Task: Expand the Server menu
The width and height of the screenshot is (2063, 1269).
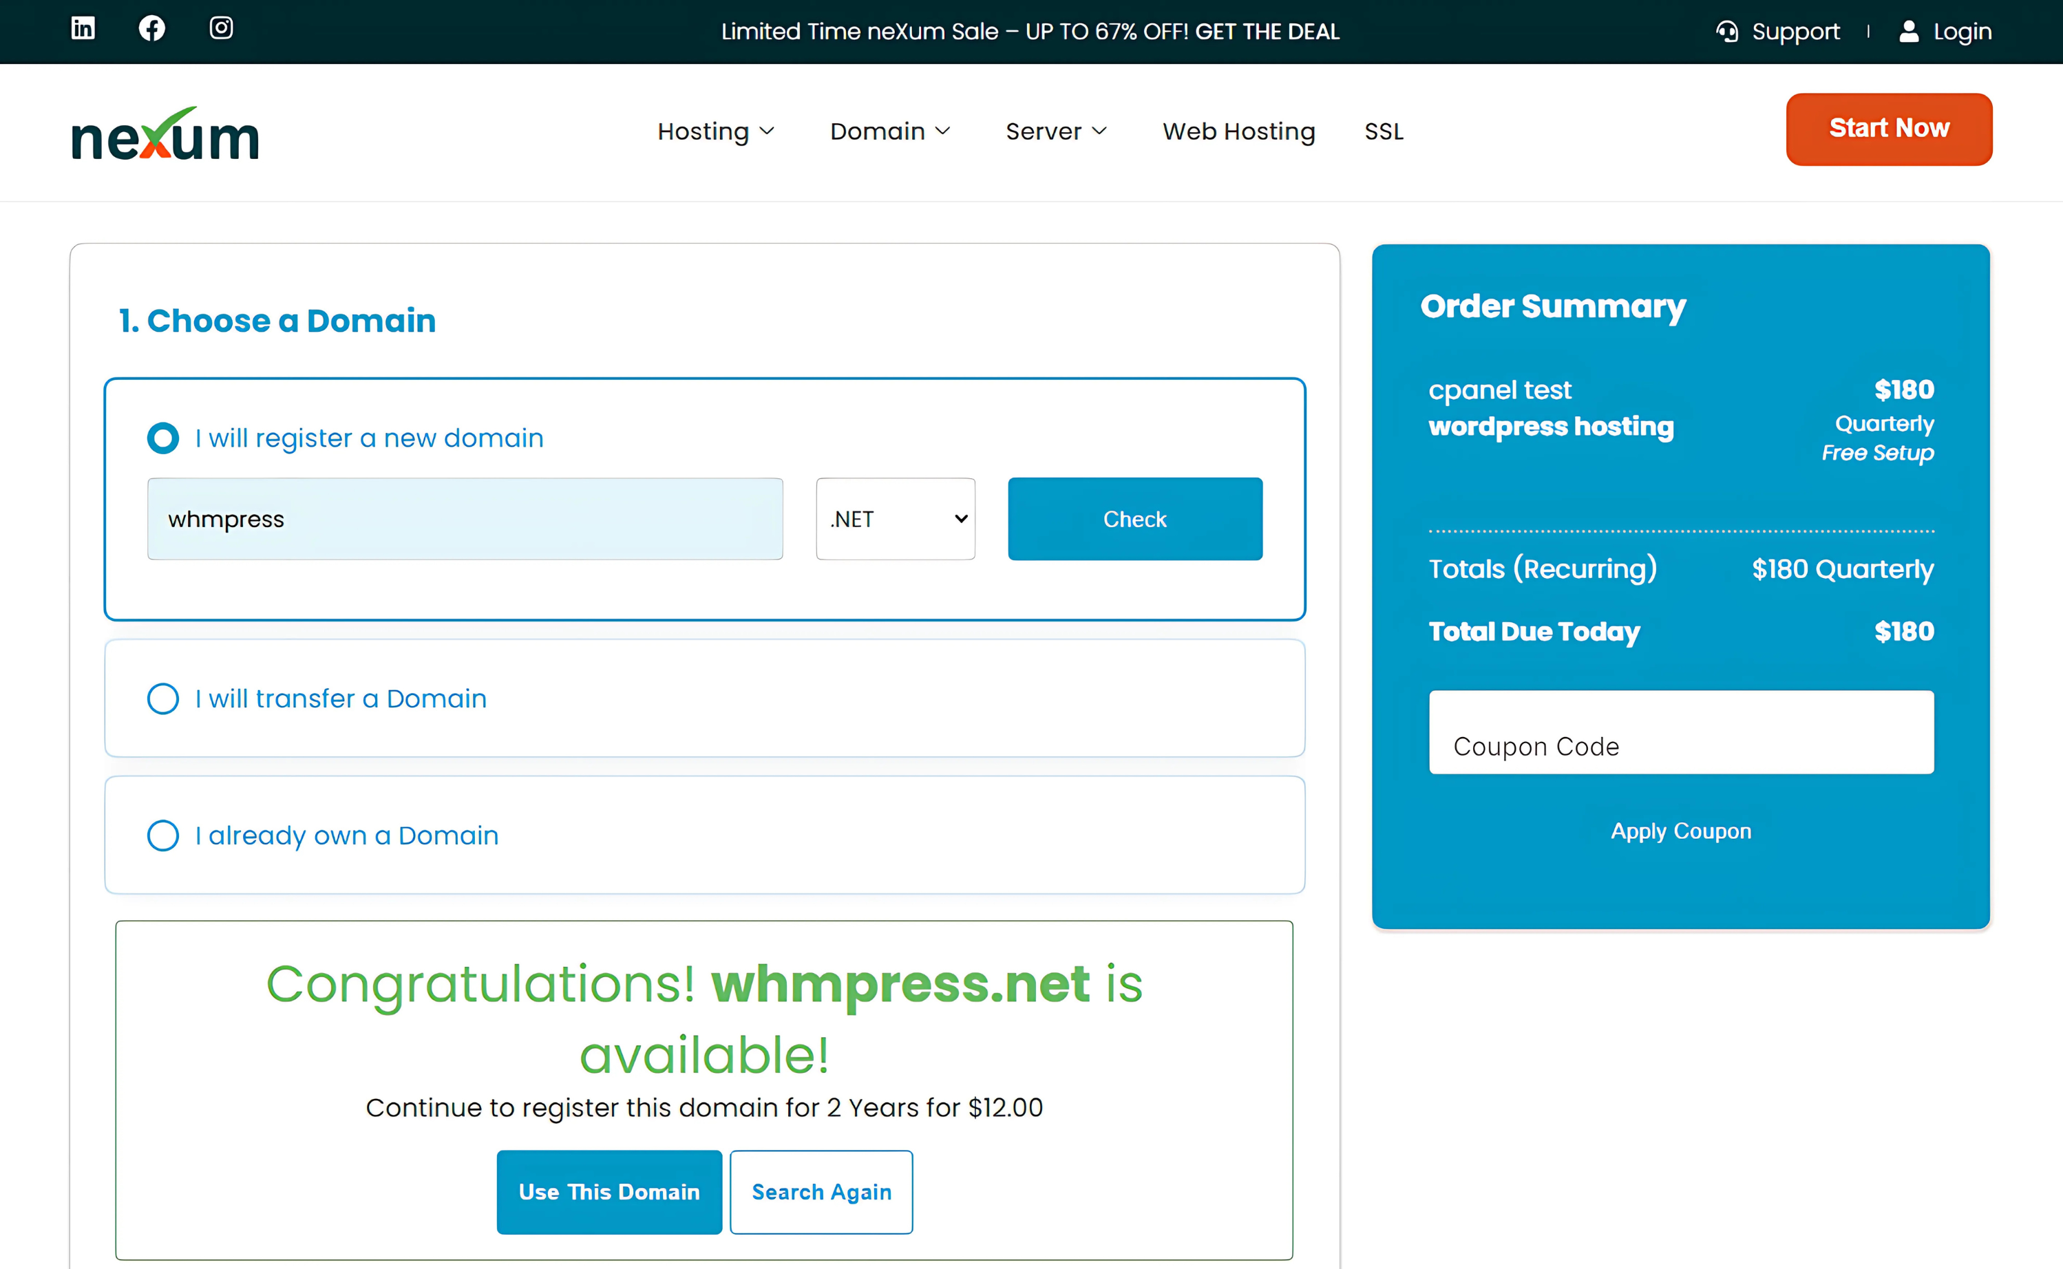Action: click(1056, 131)
